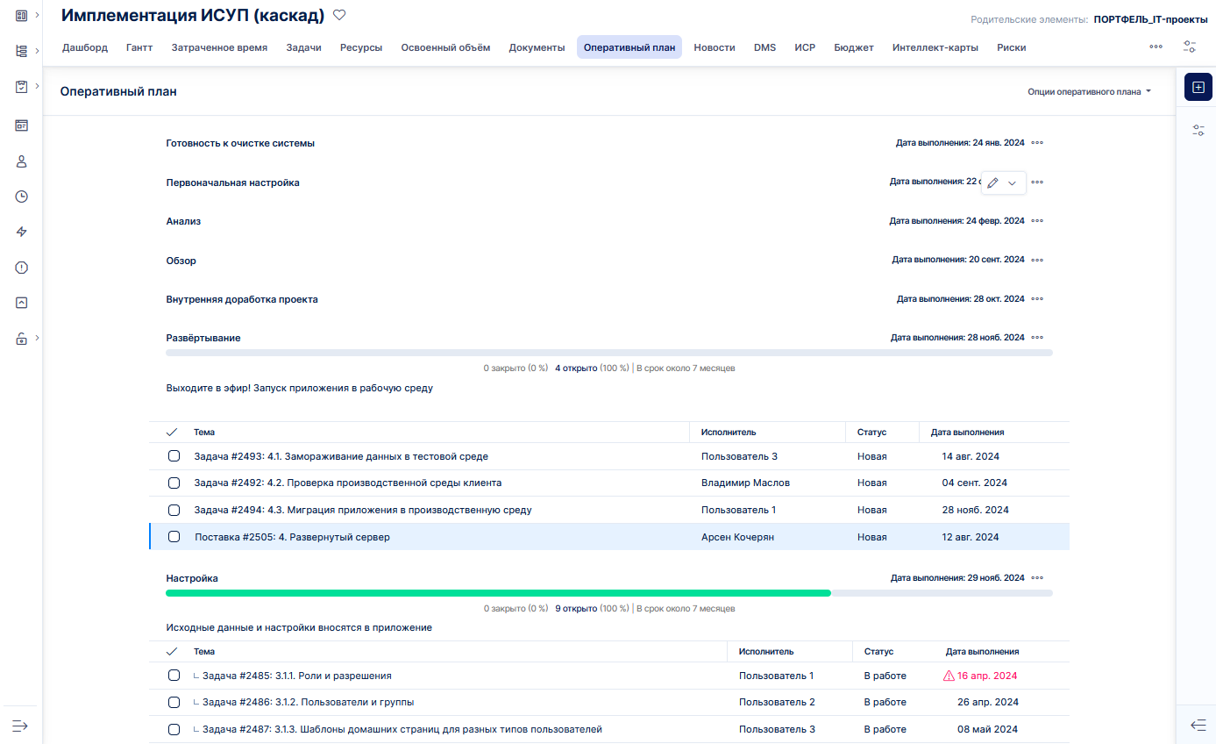Open the clipboard tasks icon in left sidebar

22,87
